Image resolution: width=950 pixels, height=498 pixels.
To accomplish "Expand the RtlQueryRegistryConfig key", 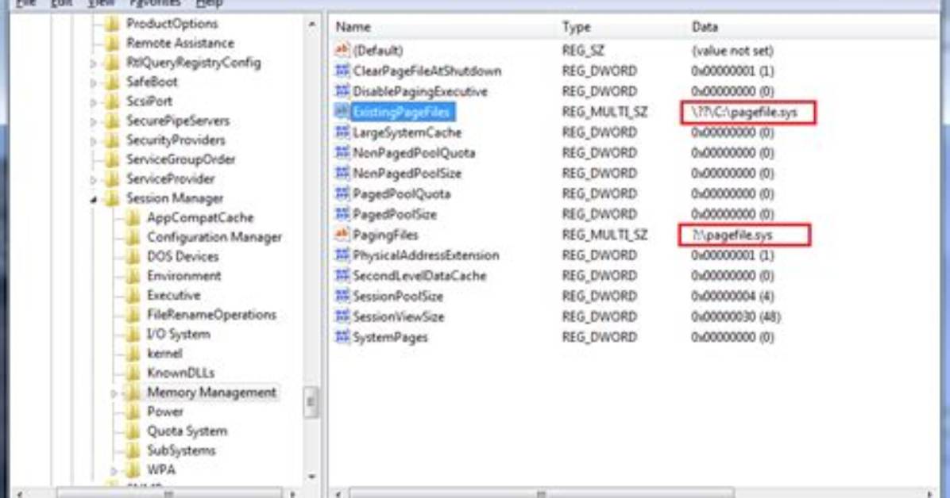I will [93, 63].
